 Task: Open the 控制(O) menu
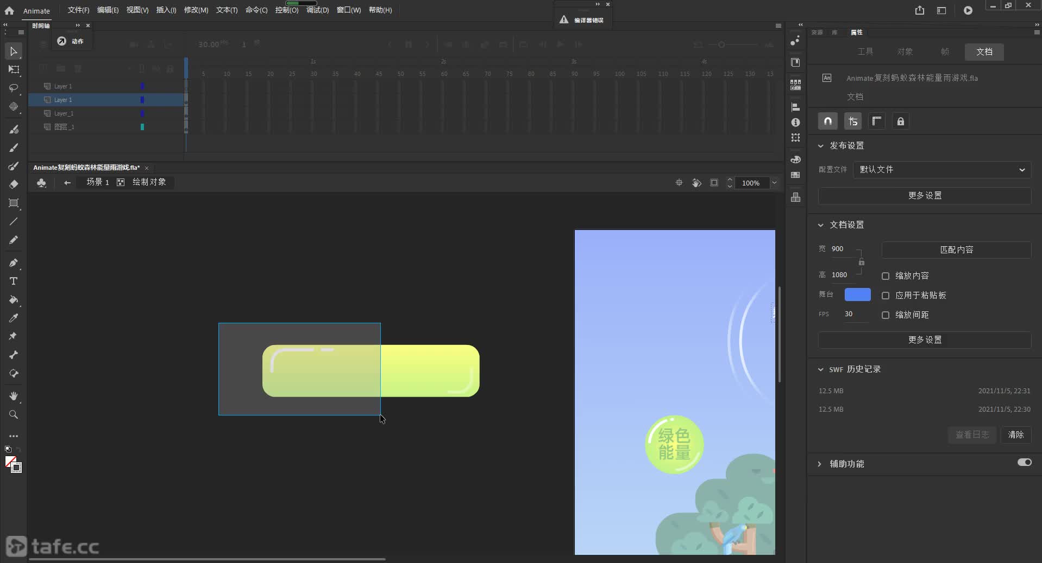tap(287, 10)
